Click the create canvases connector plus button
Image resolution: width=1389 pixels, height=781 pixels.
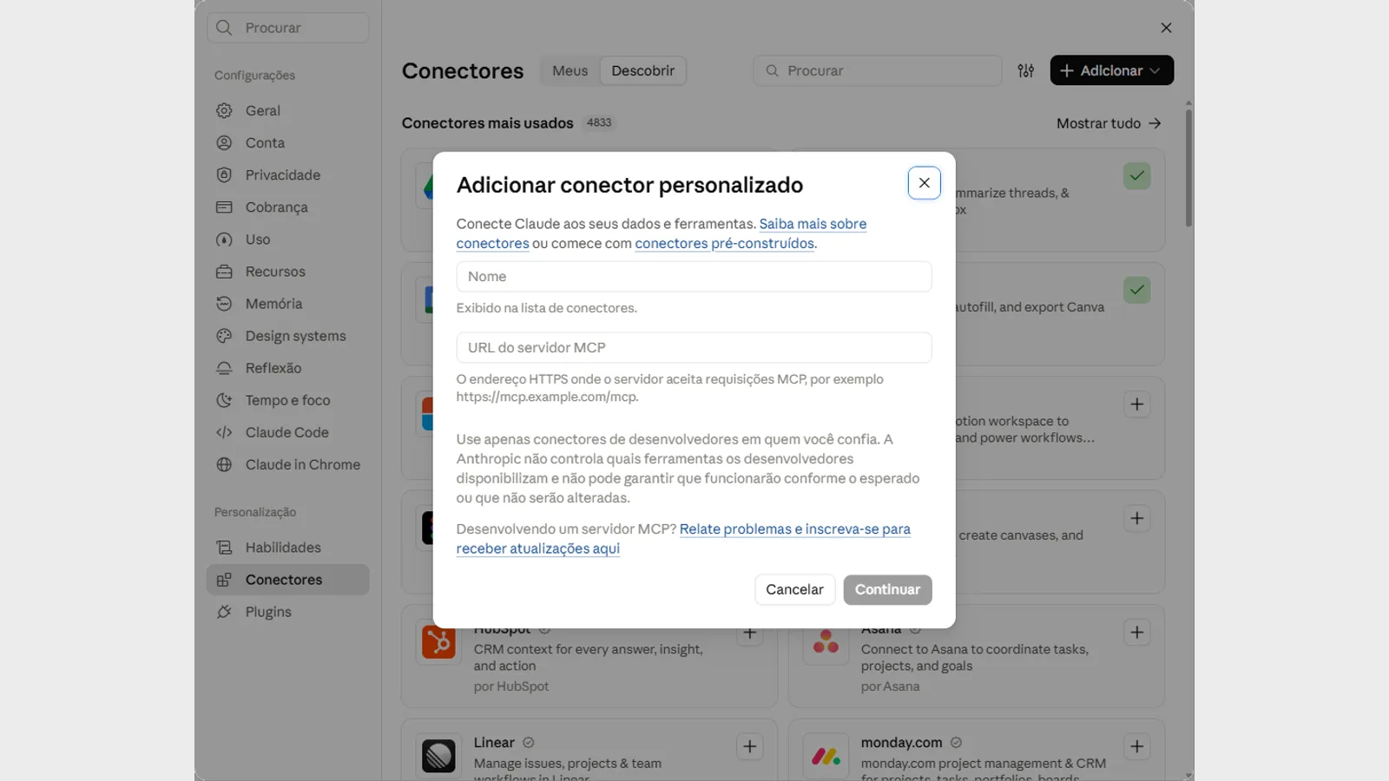pos(1137,519)
